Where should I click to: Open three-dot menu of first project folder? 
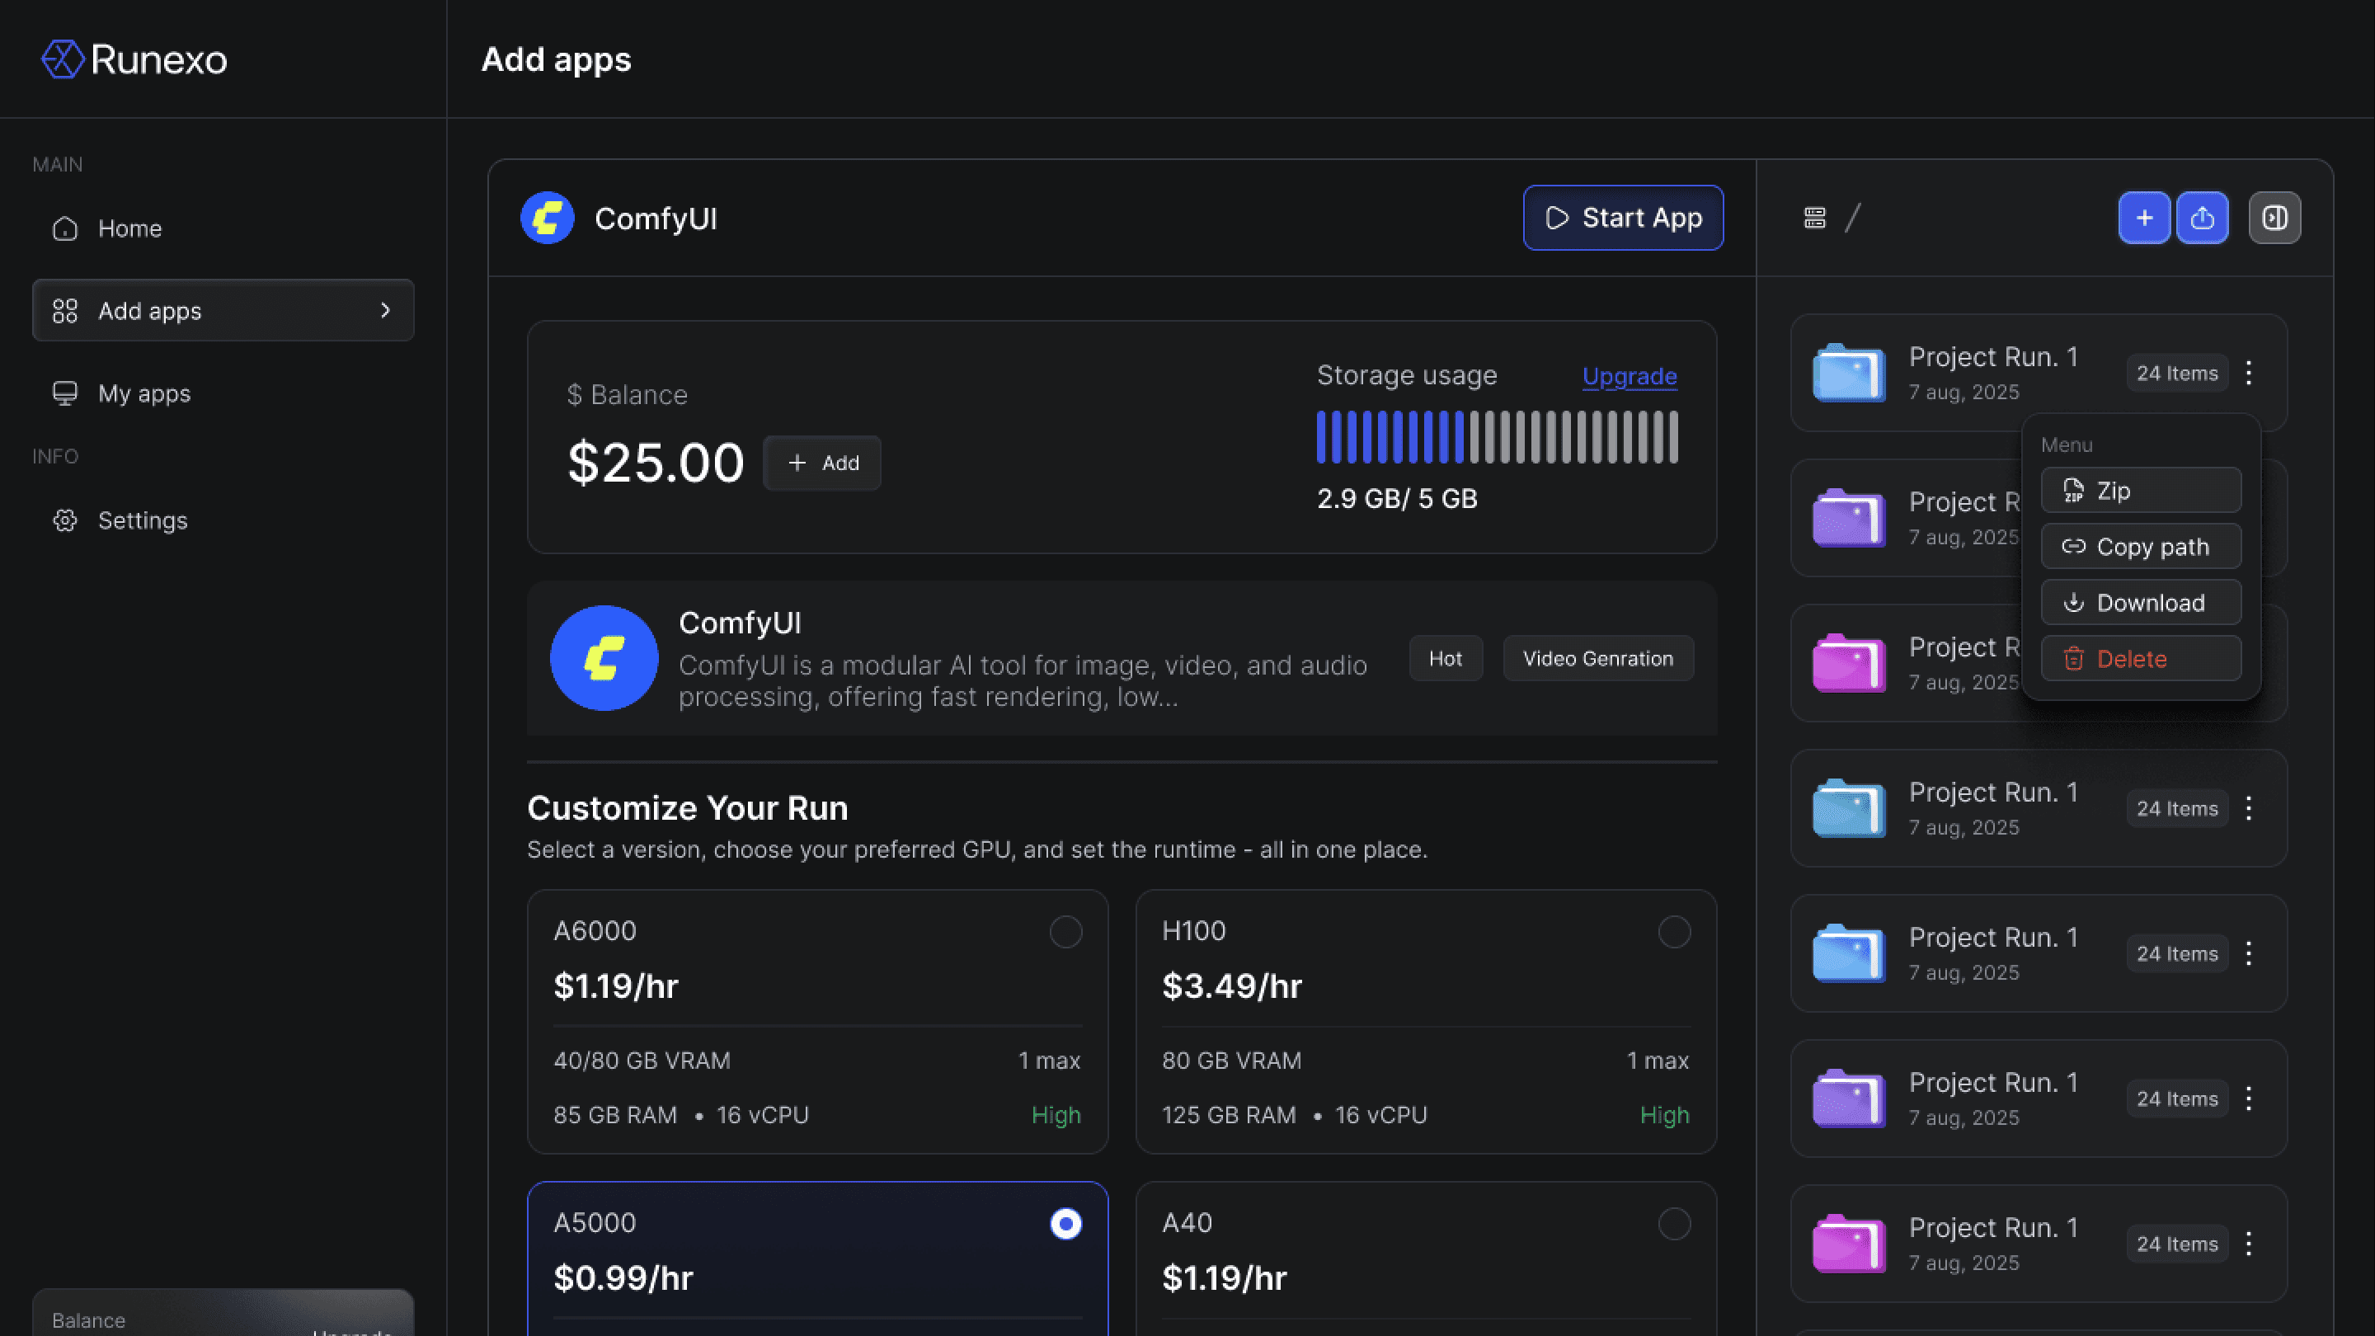(x=2249, y=373)
